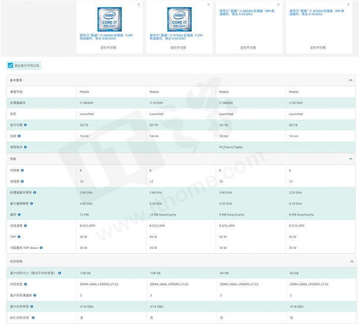Select the 4.60 GHz max turbo value
Image resolution: width=359 pixels, height=332 pixels.
tap(86, 204)
